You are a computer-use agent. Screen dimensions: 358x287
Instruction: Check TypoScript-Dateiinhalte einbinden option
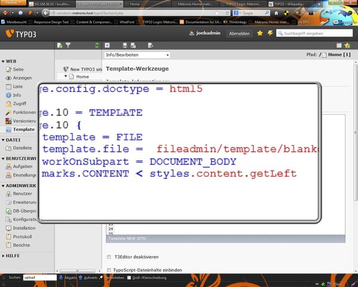pyautogui.click(x=109, y=270)
